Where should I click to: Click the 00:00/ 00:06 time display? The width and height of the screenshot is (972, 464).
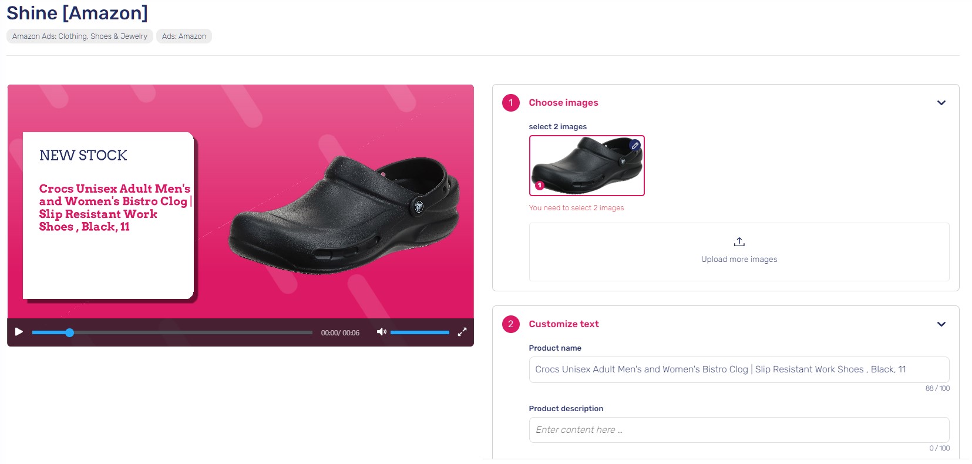340,332
